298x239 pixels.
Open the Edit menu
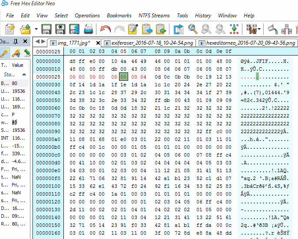[25, 16]
